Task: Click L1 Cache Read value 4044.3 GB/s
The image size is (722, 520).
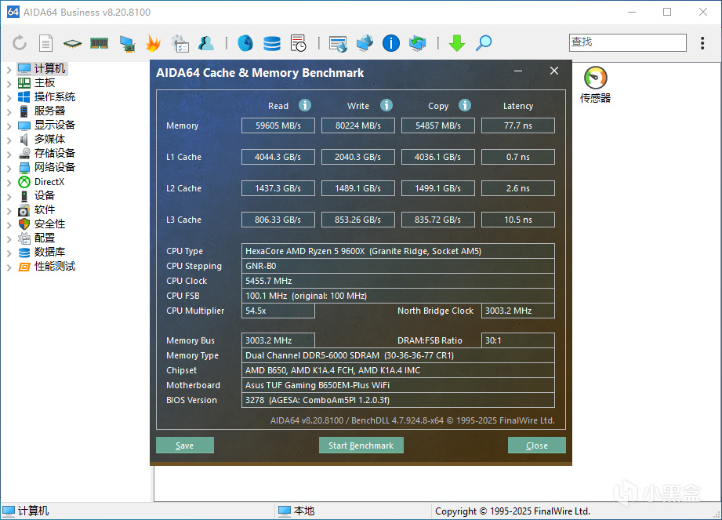Action: (278, 157)
